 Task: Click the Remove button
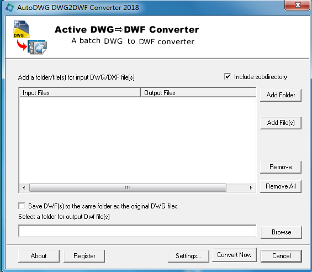pos(281,167)
